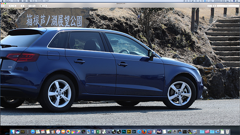
Task: Click the zoom in magnifier button
Action: point(14,6)
